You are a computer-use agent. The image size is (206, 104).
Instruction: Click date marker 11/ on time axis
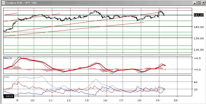tap(51, 100)
